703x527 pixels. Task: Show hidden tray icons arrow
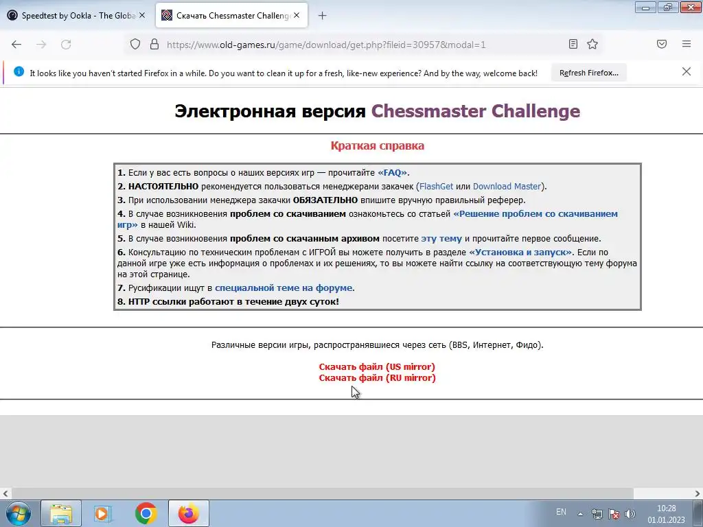(x=580, y=514)
